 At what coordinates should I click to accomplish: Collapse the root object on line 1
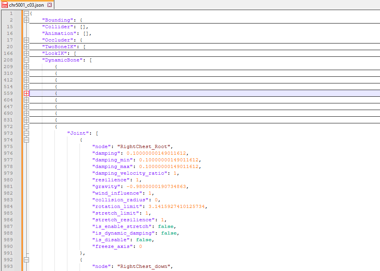point(26,14)
